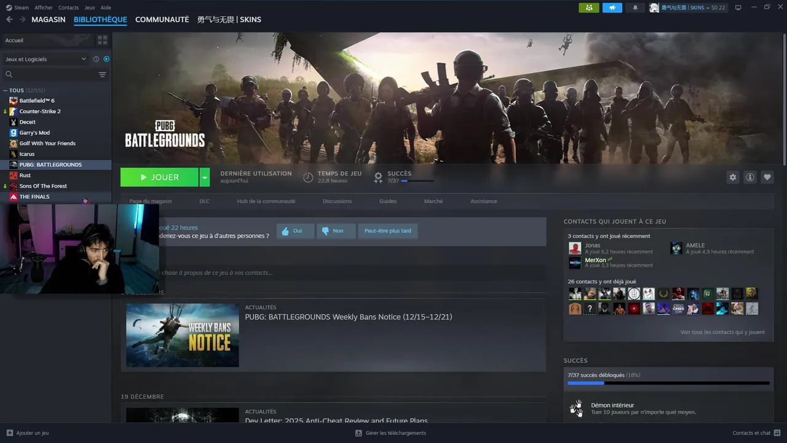Select THE FINALS in the game list
This screenshot has height=443, width=787.
pyautogui.click(x=56, y=197)
